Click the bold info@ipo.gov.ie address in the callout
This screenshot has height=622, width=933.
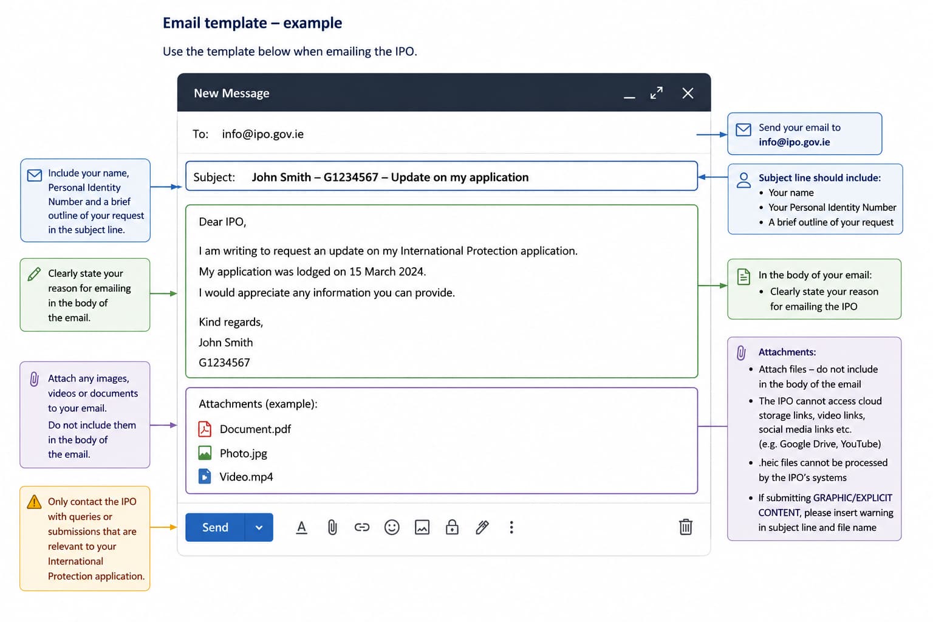click(x=794, y=142)
